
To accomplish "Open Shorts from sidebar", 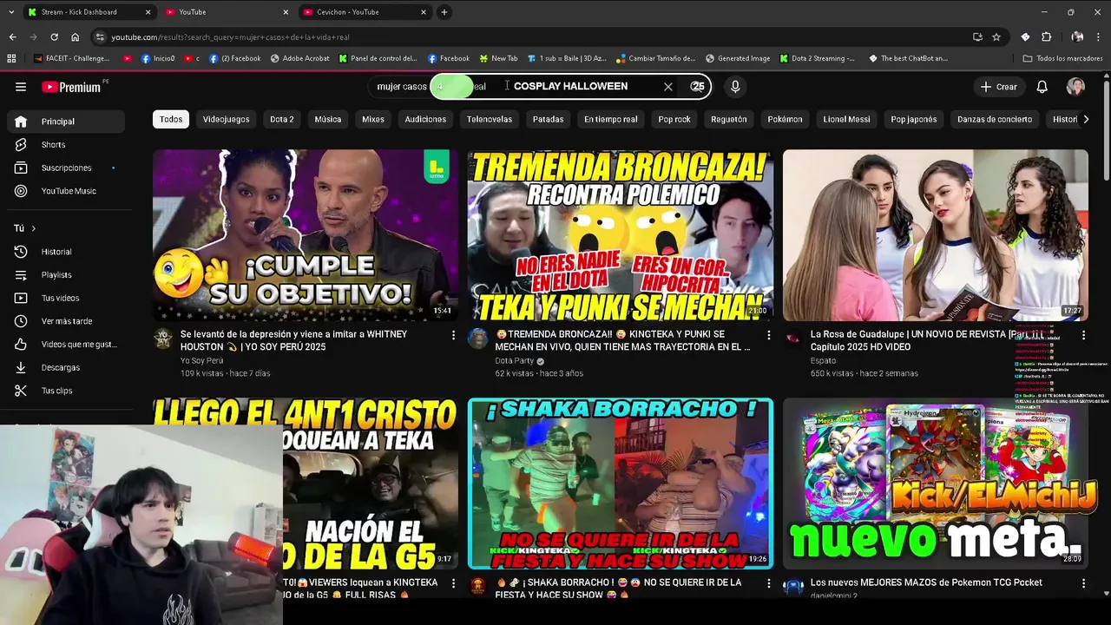I will [66, 145].
